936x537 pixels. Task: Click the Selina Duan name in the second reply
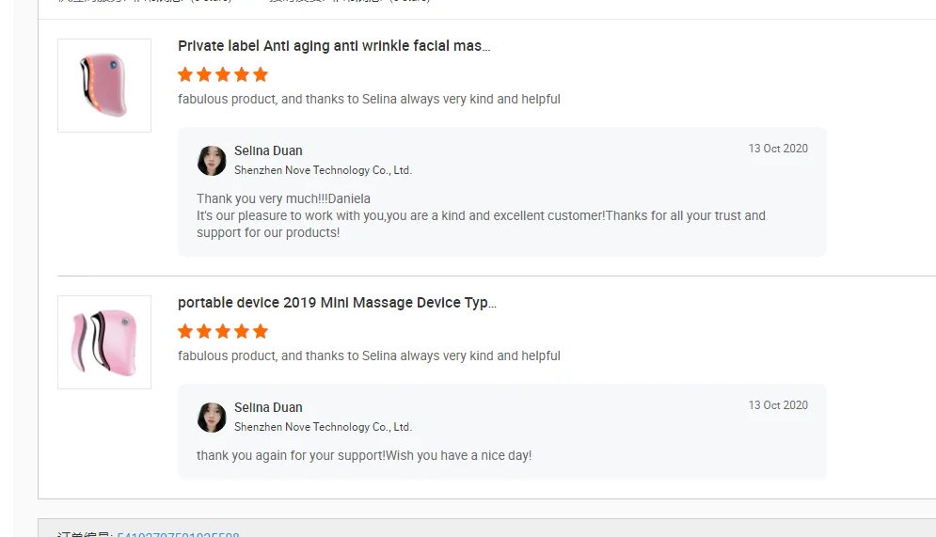[268, 408]
